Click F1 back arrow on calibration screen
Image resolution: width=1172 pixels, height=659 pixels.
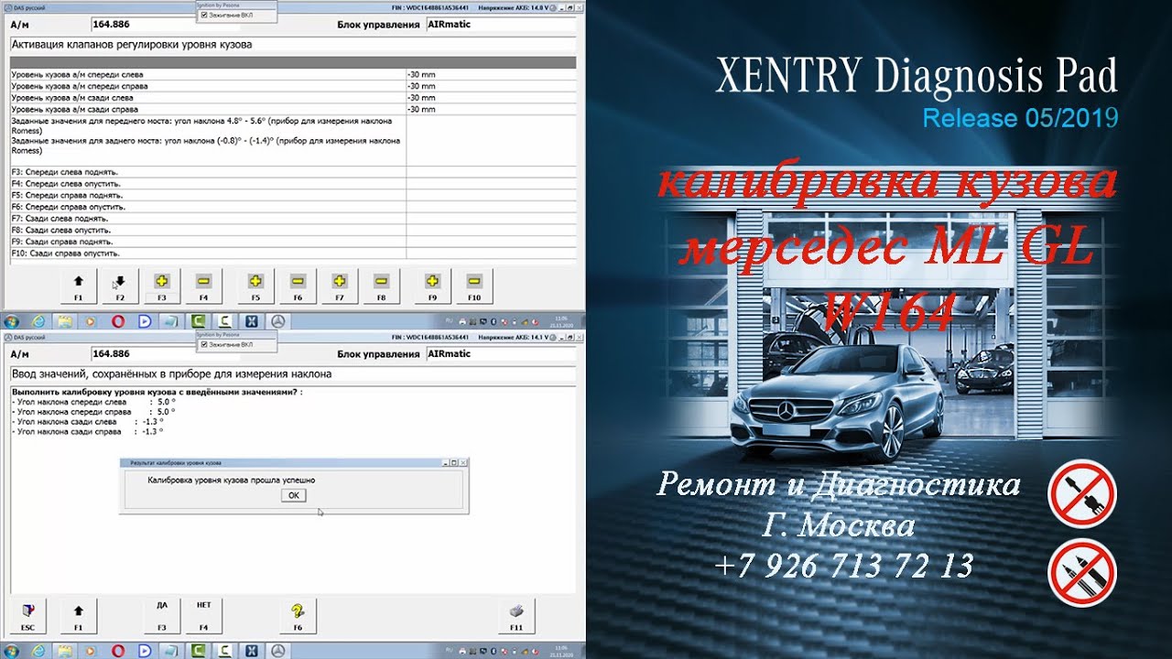(78, 617)
